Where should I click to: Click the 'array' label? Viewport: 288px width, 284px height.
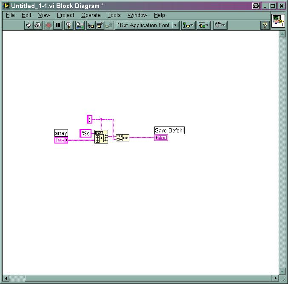coord(61,133)
